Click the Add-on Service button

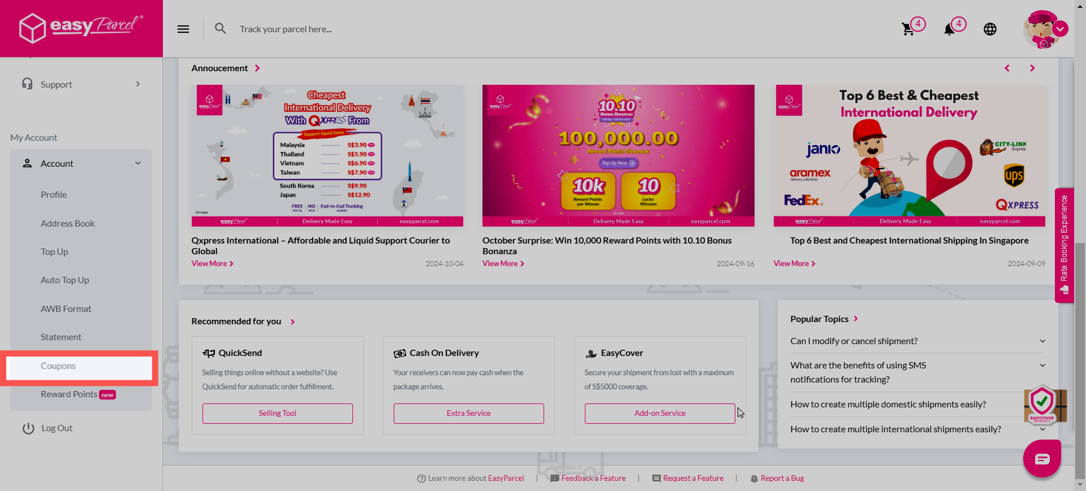tap(660, 414)
